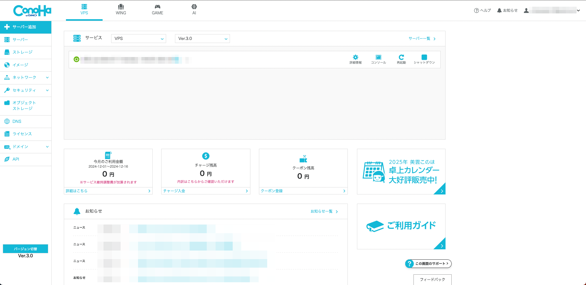Expand the セキュリティ sidebar submenu
The image size is (586, 285).
[x=26, y=90]
